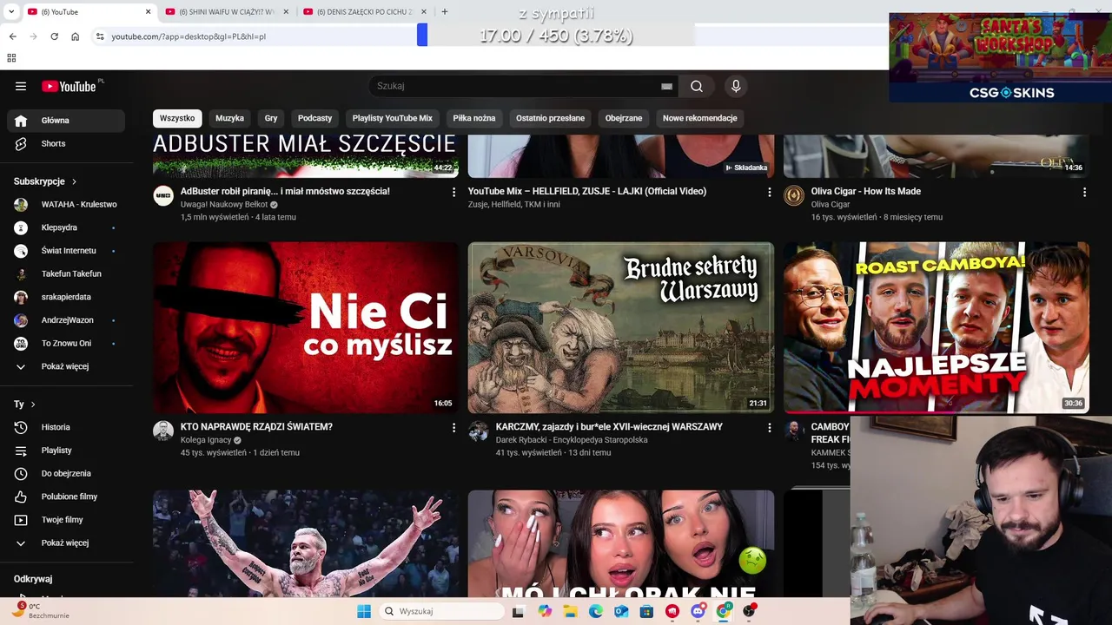Expand more subscriptions with Pokaż więcej

click(66, 366)
